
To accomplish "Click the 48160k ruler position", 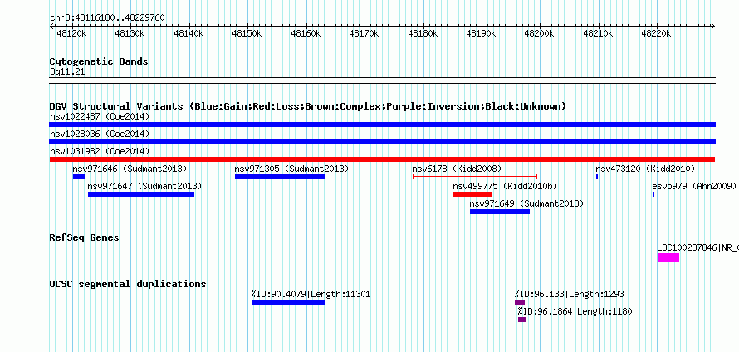I will coord(306,34).
